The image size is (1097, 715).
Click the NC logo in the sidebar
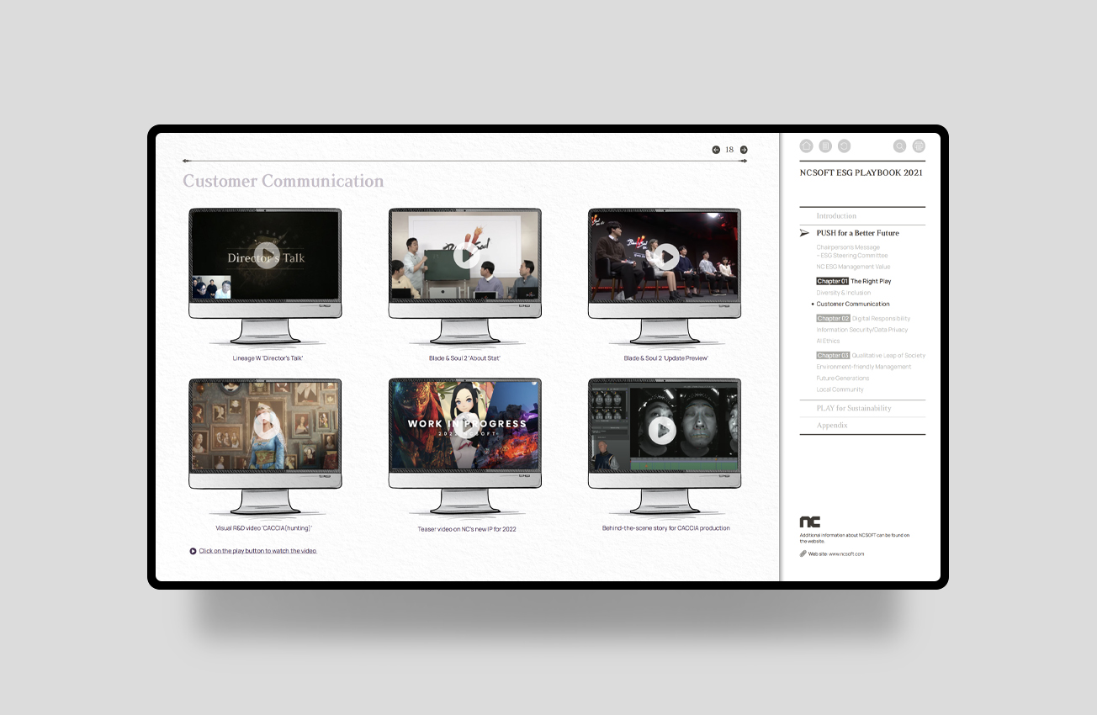pos(810,522)
